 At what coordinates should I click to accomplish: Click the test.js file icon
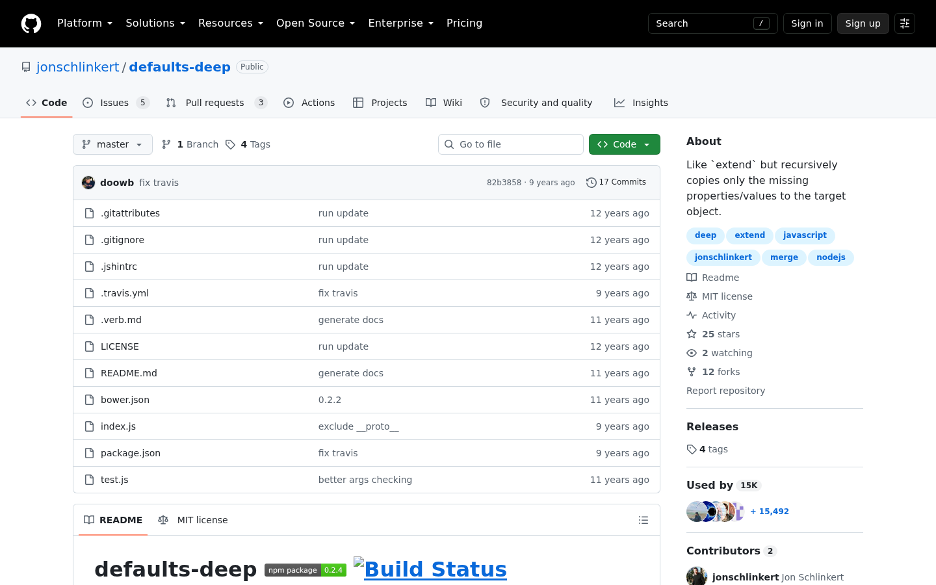[x=90, y=480]
